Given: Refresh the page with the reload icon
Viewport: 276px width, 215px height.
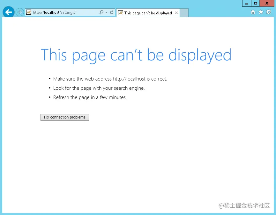Looking at the screenshot, I should tap(112, 12).
